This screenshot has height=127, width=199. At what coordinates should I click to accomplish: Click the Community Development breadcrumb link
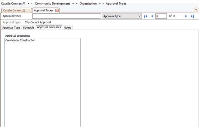(52, 3)
